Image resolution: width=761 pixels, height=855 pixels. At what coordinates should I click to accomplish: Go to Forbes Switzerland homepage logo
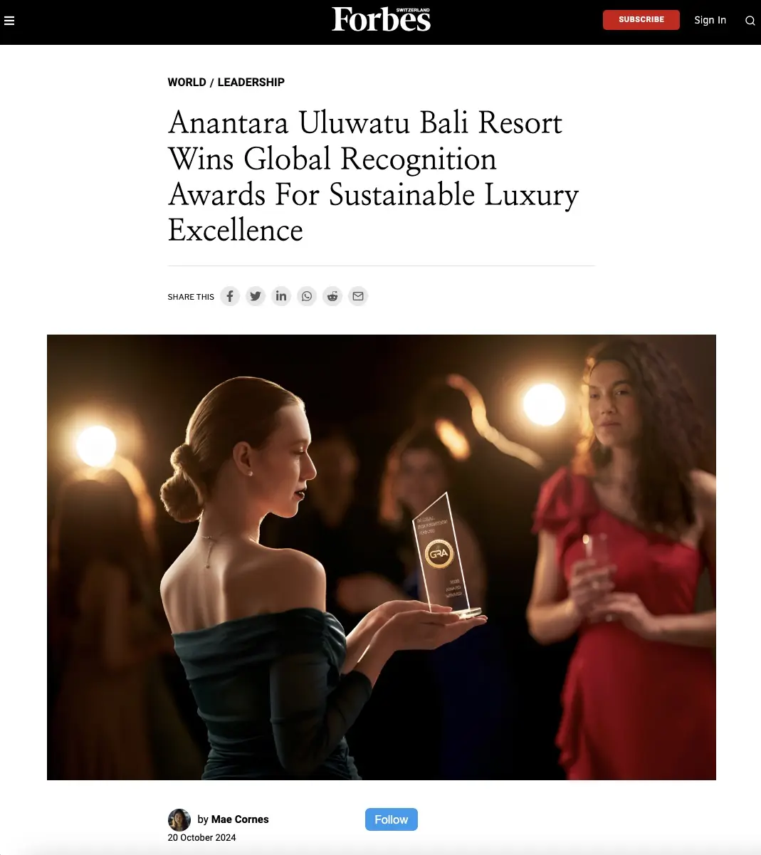(x=381, y=19)
